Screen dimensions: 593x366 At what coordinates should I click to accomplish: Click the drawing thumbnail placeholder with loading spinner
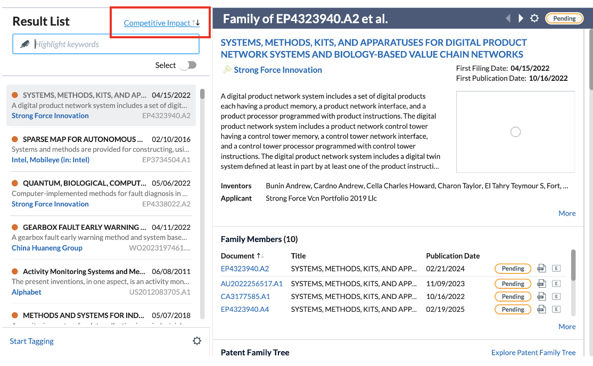click(515, 131)
